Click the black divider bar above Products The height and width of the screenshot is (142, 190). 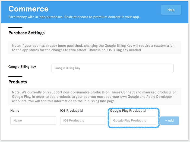(x=15, y=77)
